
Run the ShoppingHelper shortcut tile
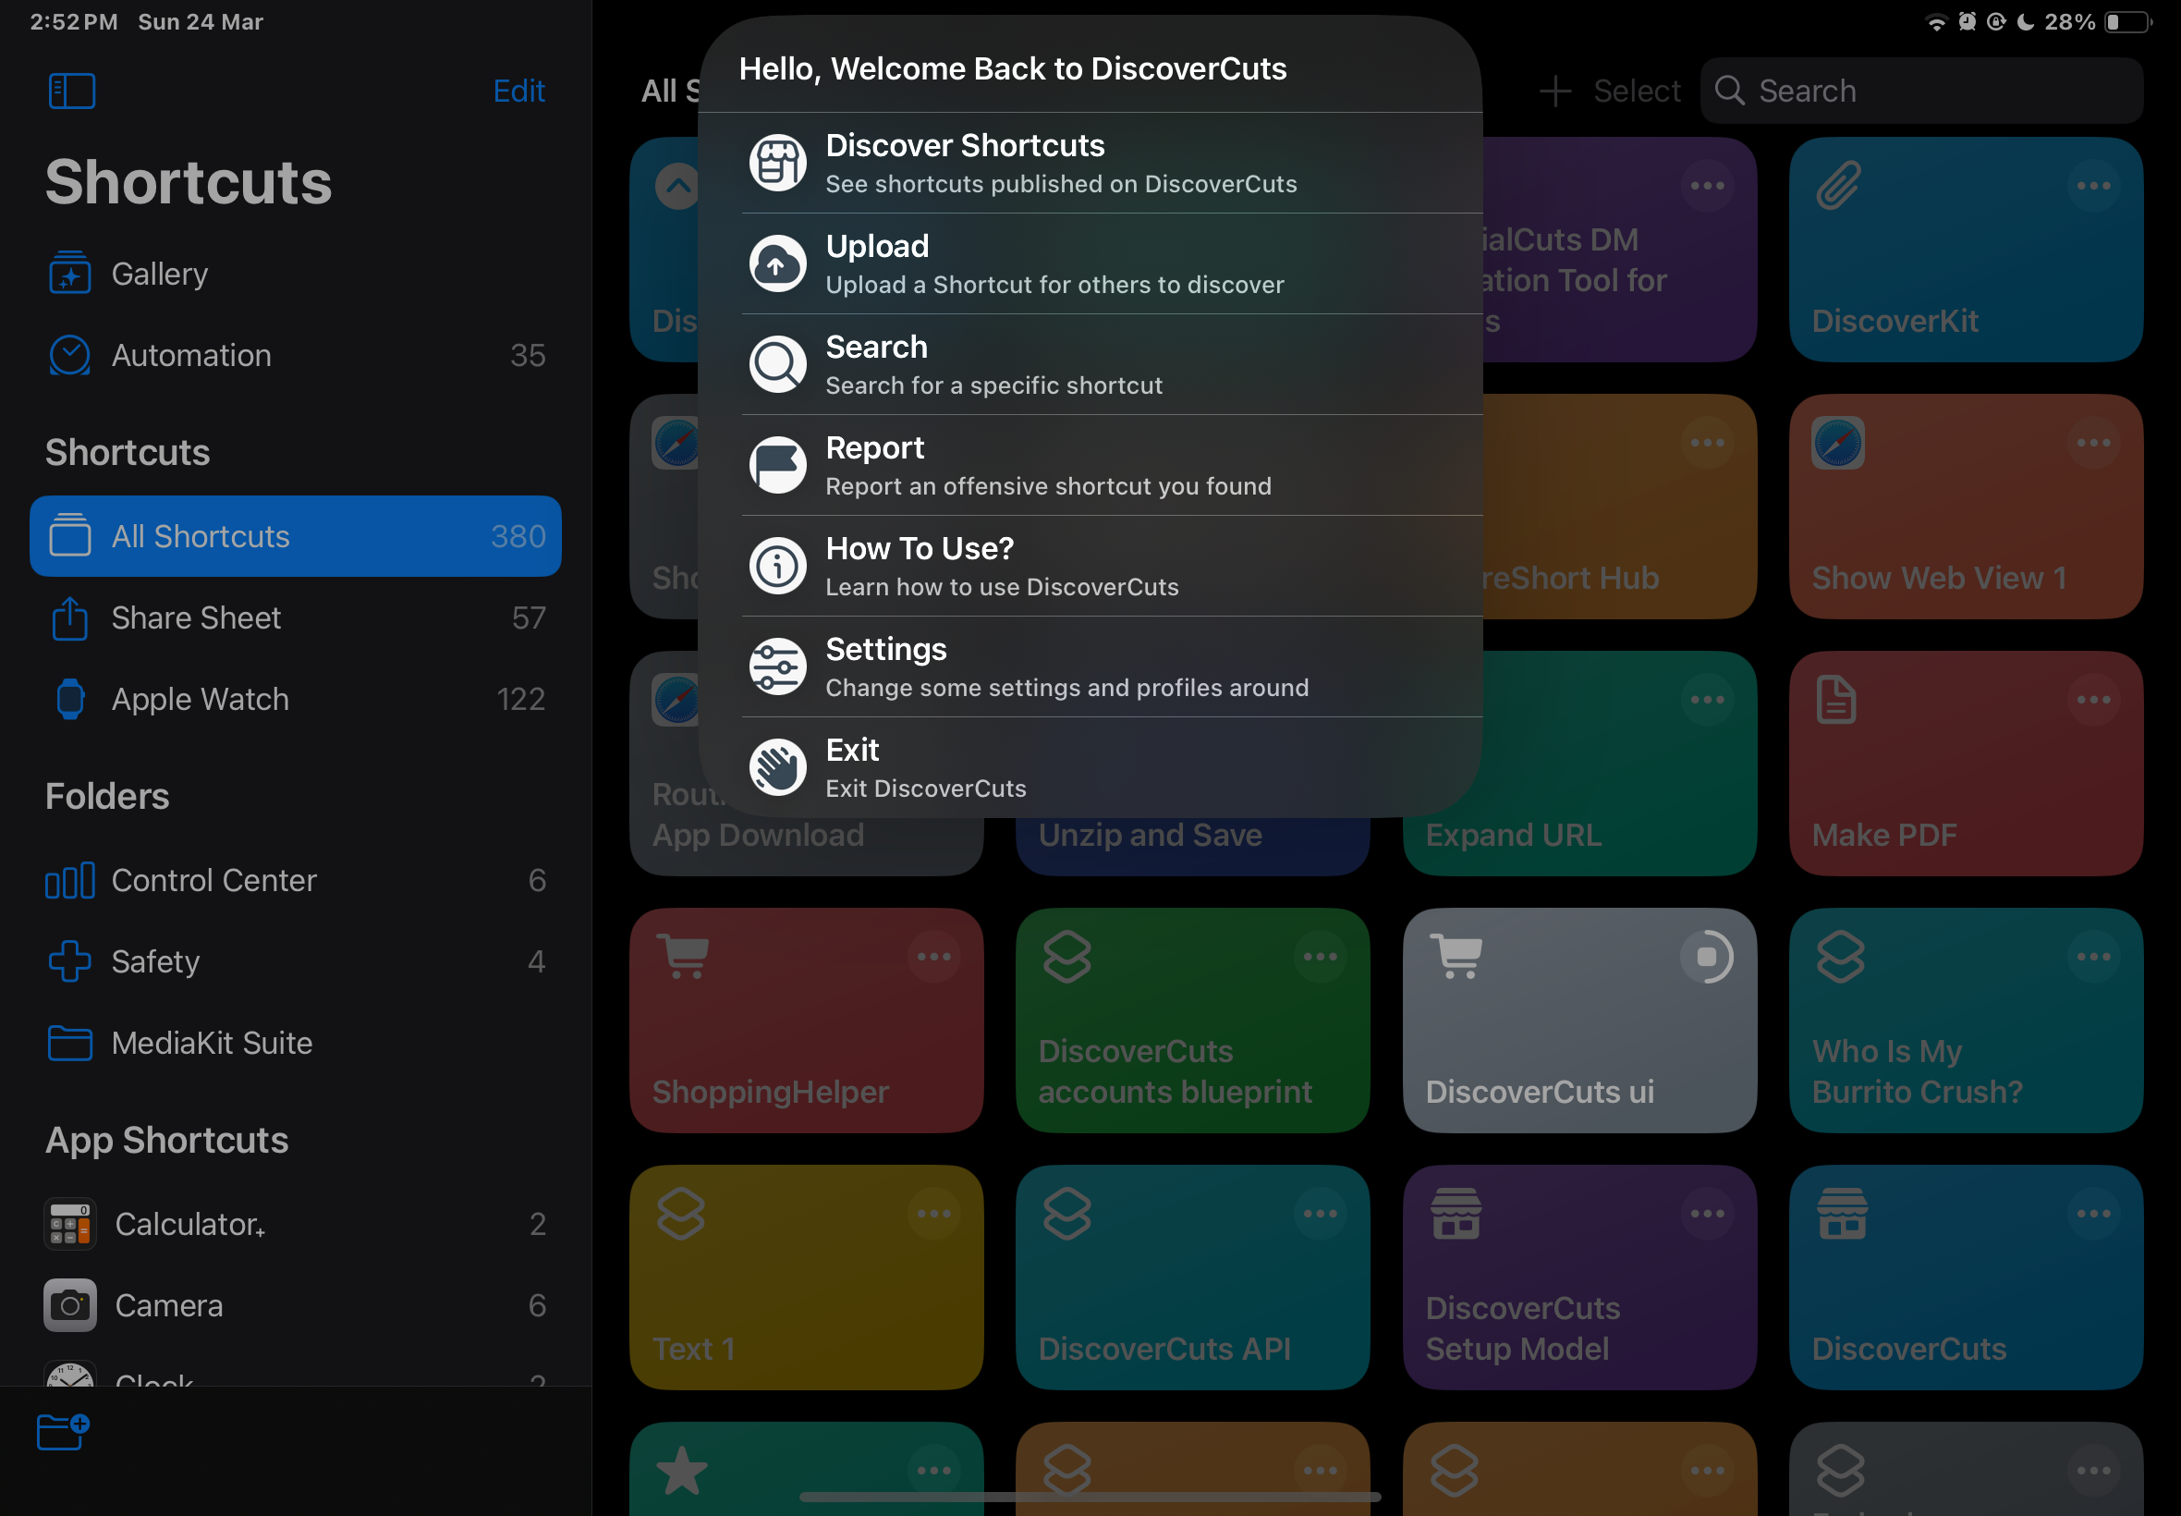[805, 1021]
